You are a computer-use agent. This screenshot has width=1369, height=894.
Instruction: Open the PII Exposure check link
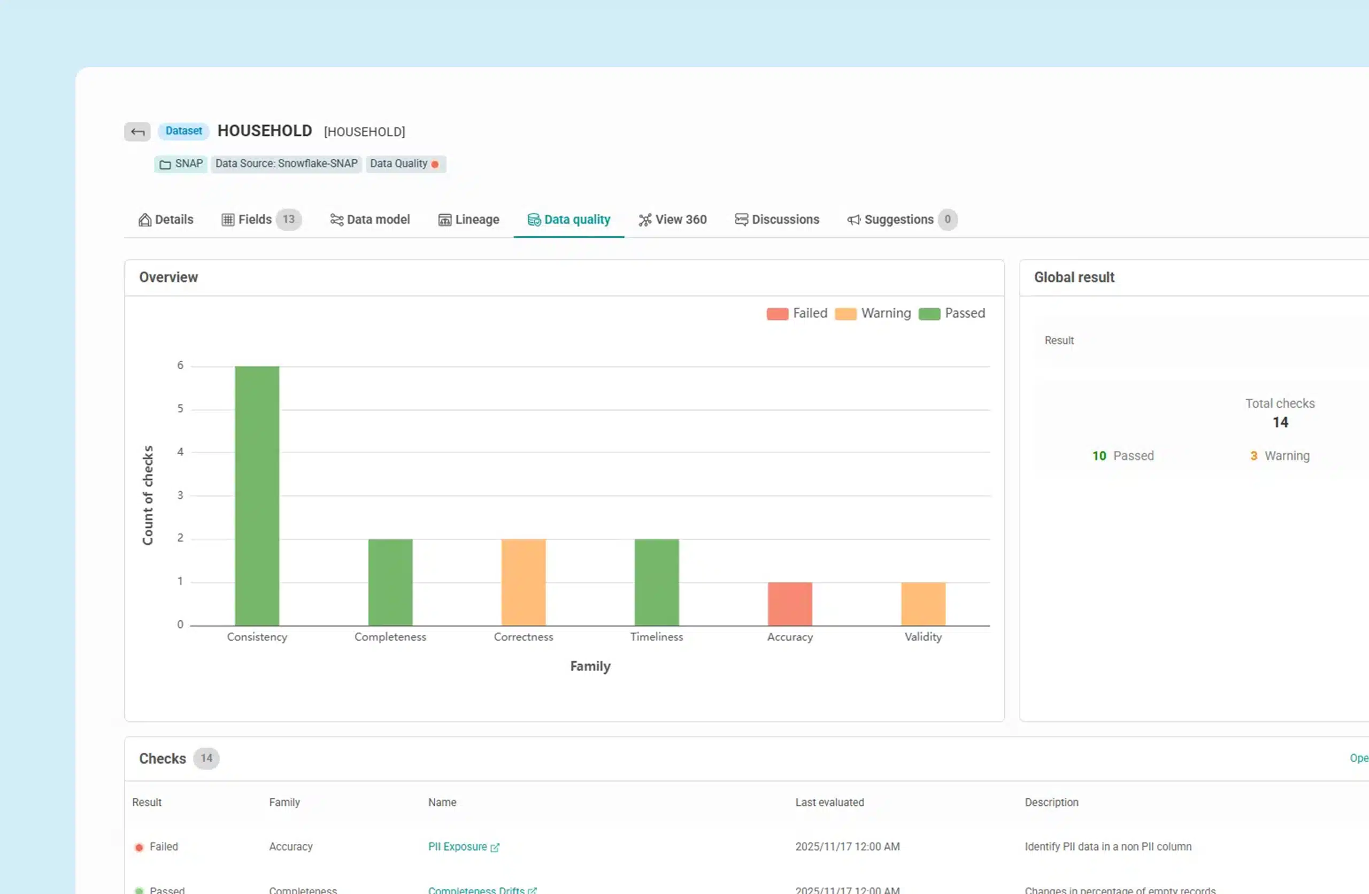458,846
